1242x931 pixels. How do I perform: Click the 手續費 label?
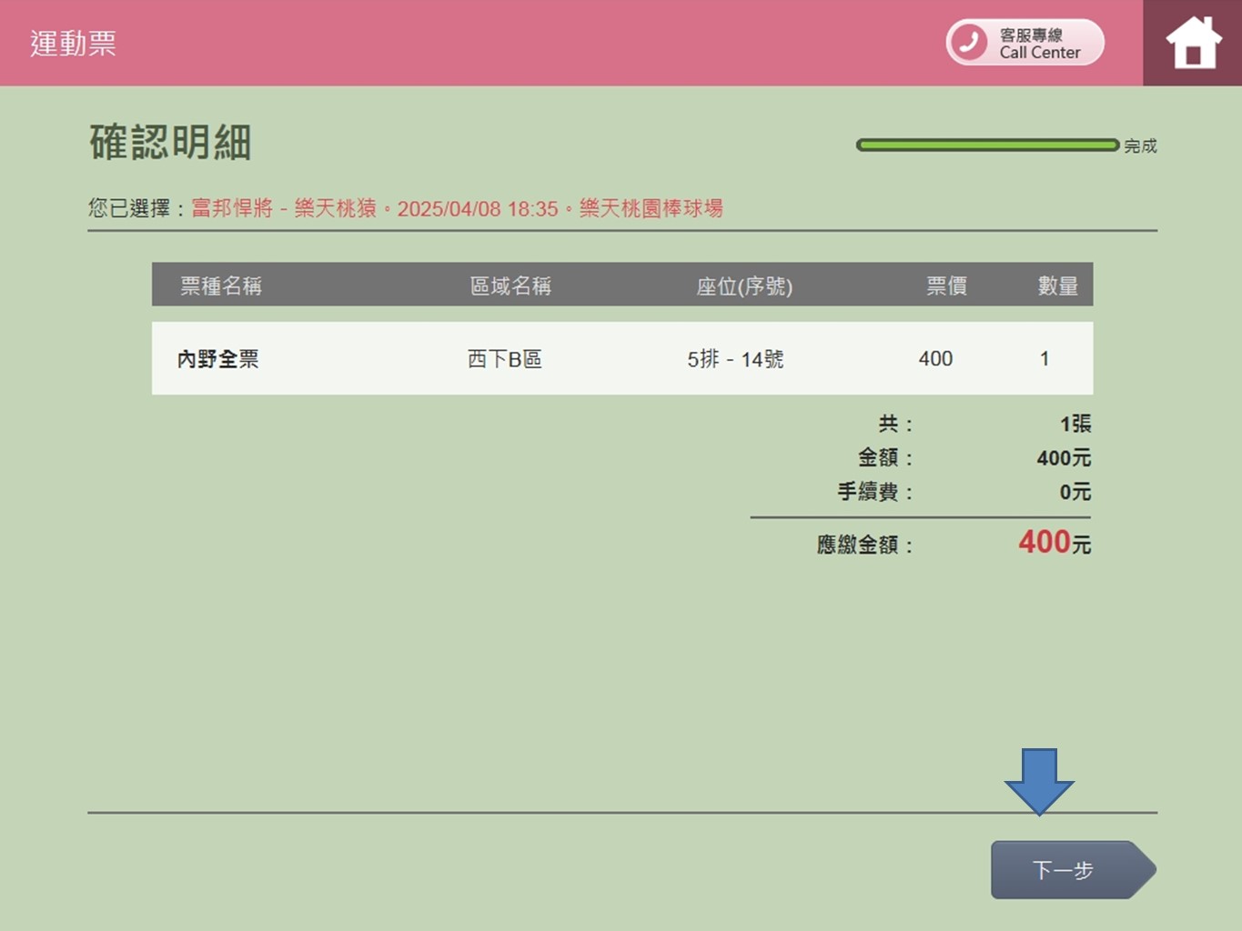[x=874, y=492]
